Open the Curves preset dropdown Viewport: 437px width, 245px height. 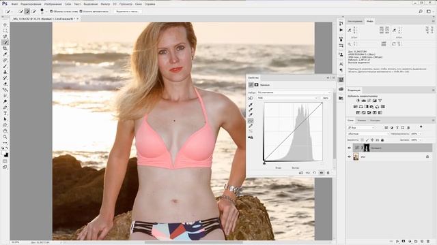294,93
